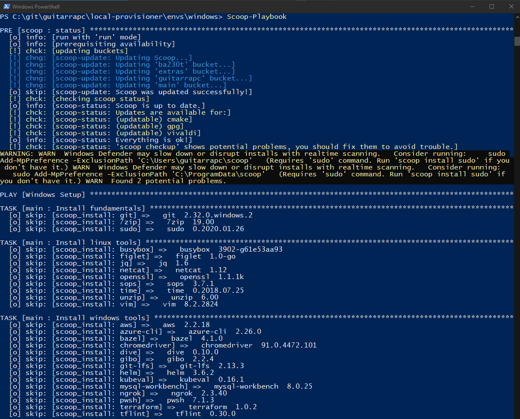Click "Updating 'ba230t' bucket..." line
520x419 pixels.
pyautogui.click(x=122, y=65)
